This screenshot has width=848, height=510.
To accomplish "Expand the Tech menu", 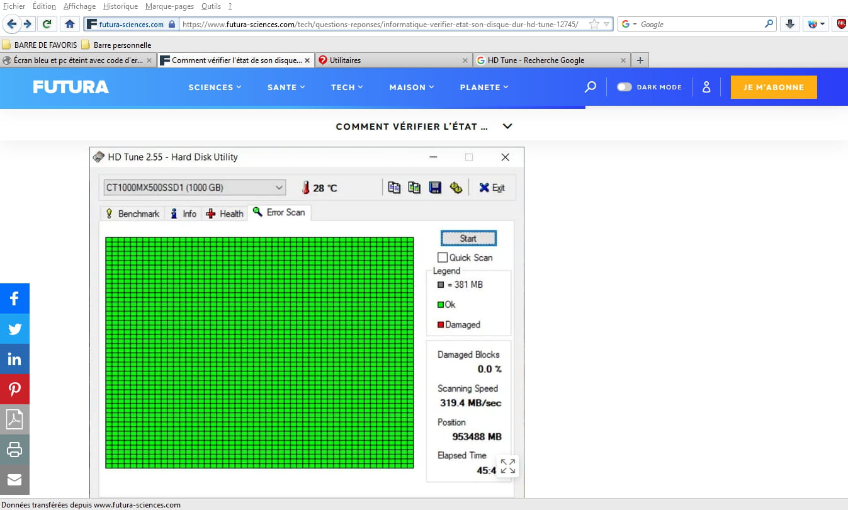I will point(347,87).
